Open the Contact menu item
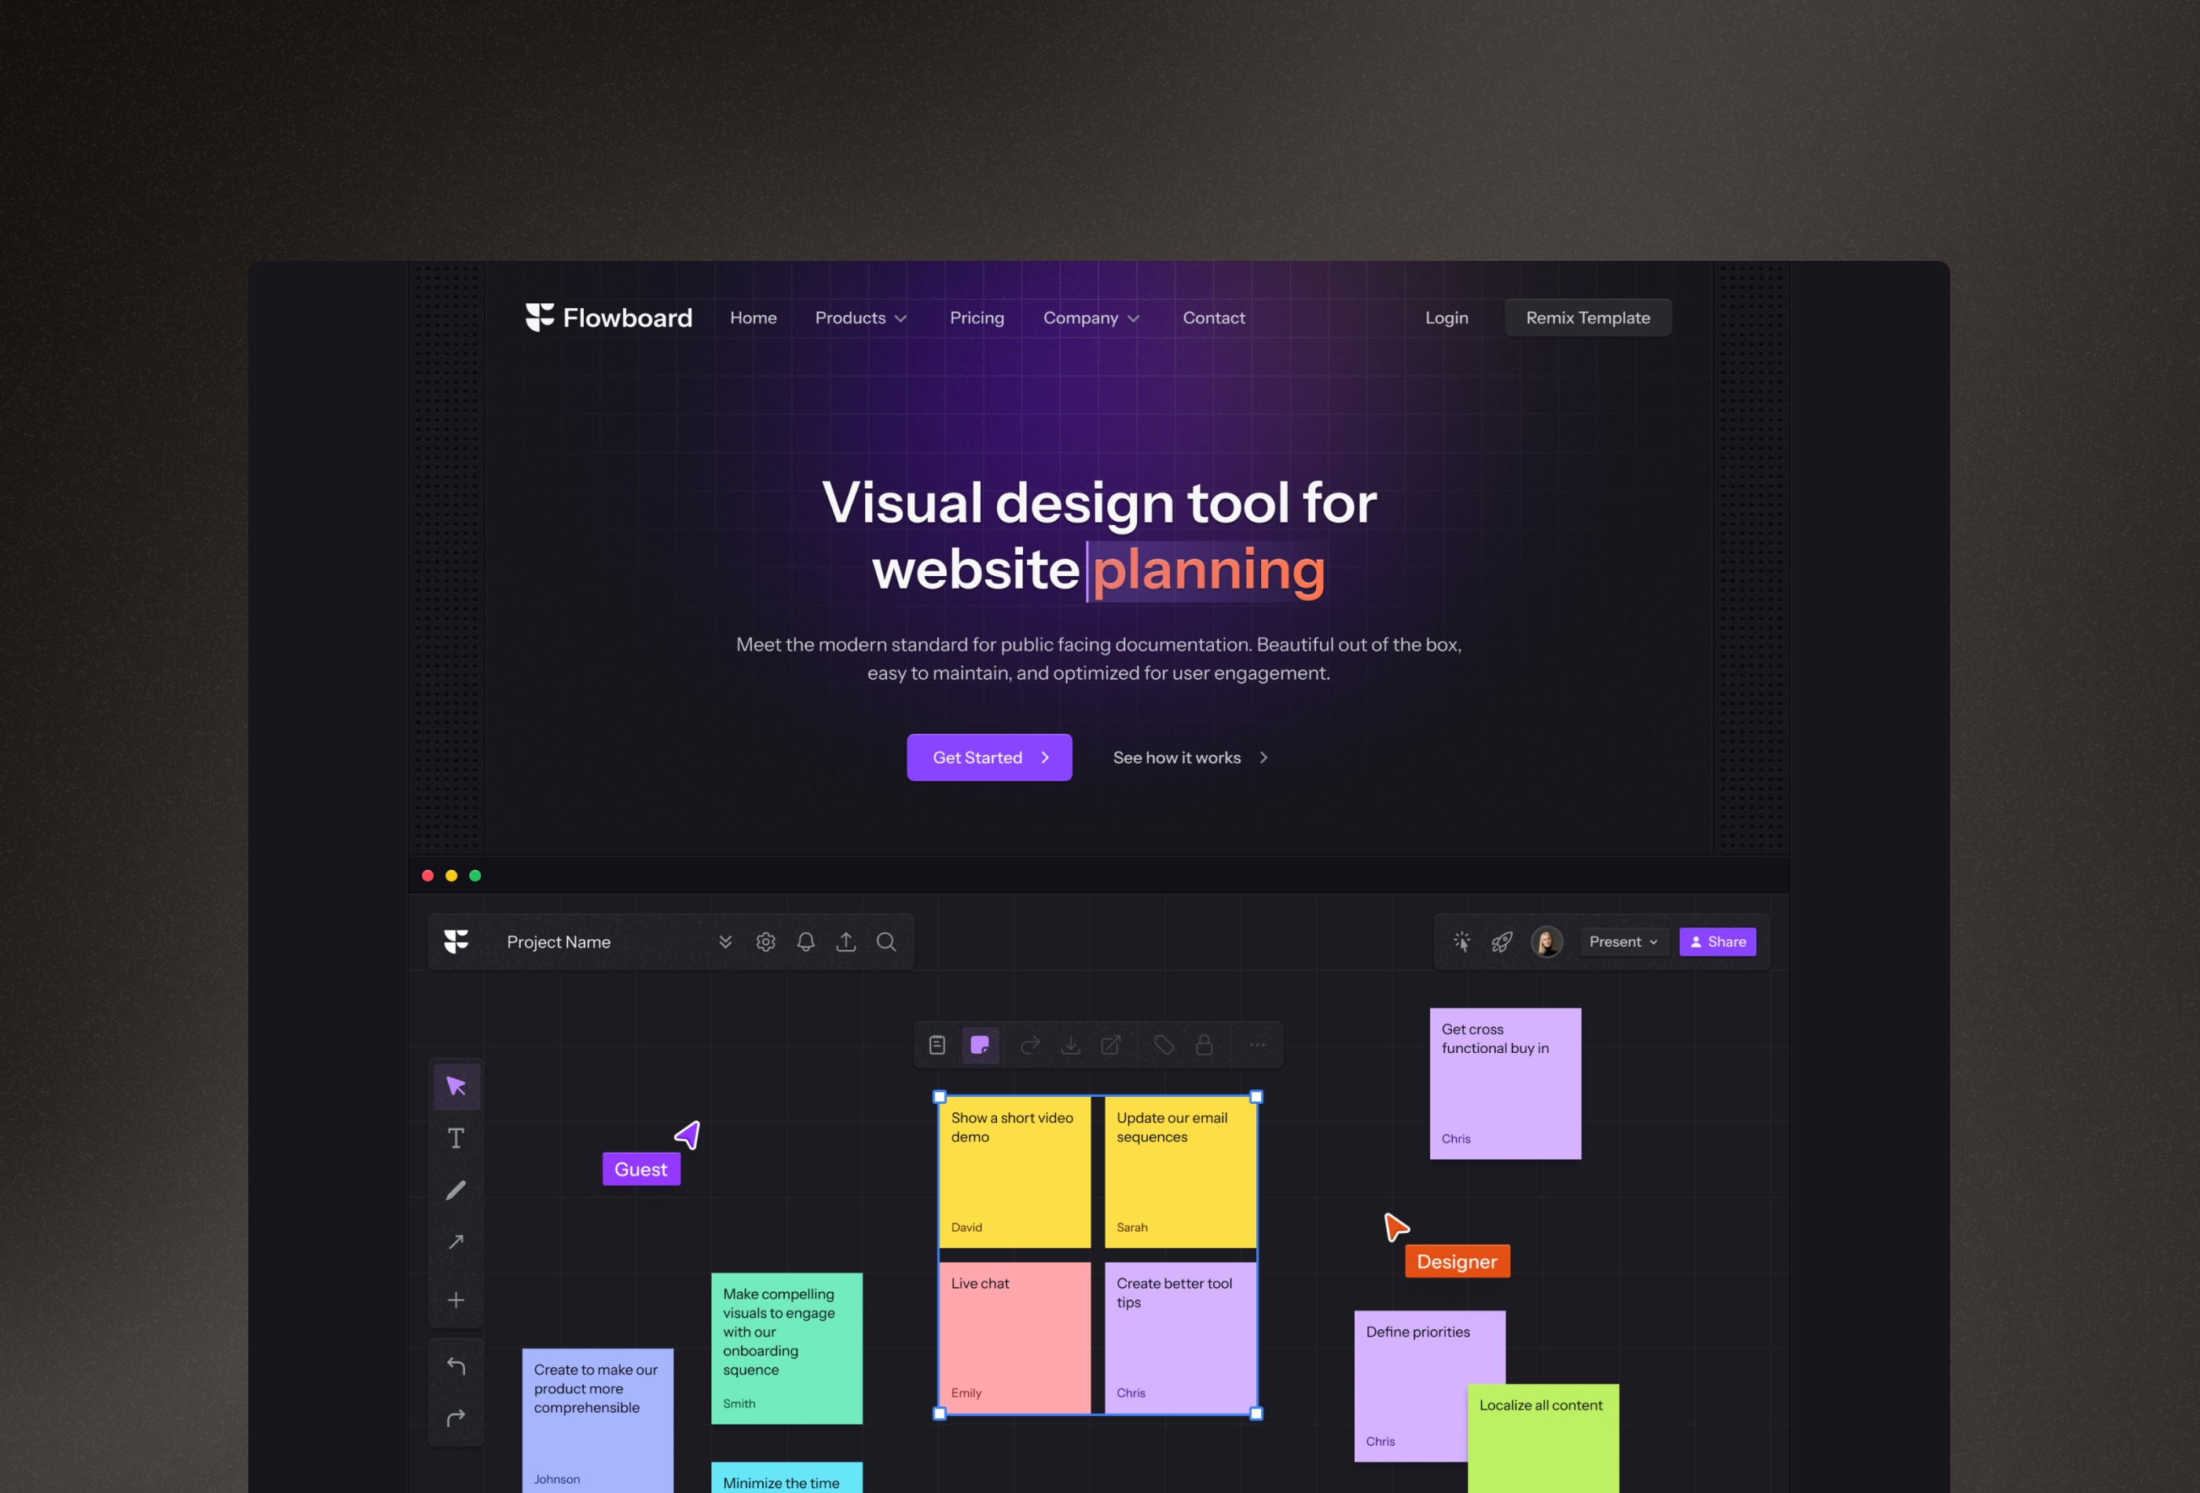This screenshot has width=2200, height=1493. click(1214, 318)
